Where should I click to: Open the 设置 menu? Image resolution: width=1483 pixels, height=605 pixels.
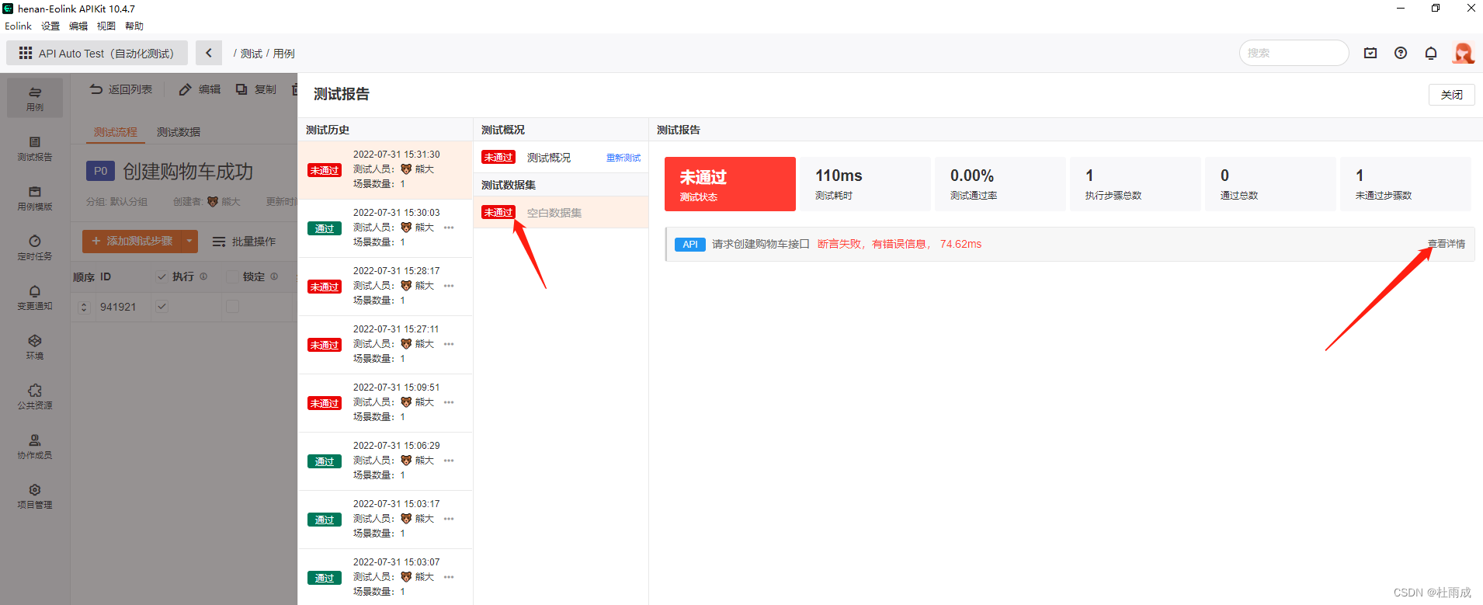point(50,26)
